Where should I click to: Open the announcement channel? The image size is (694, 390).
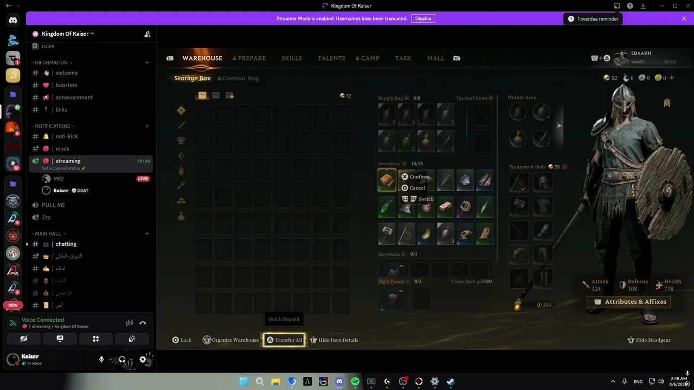[x=91, y=97]
